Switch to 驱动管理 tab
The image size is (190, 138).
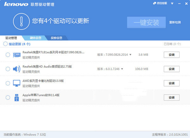tap(11, 38)
